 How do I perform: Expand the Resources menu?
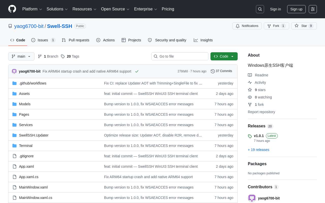pos(85,9)
